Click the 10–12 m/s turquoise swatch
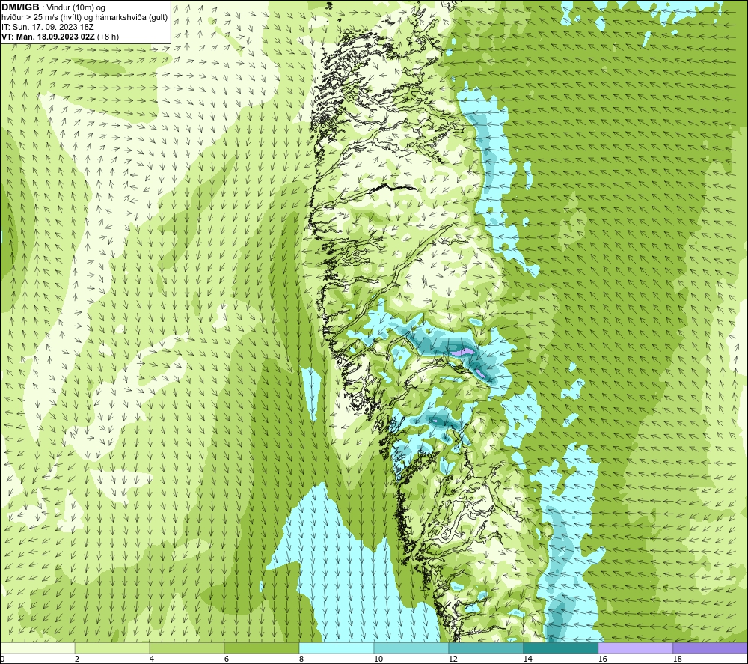 pos(411,648)
